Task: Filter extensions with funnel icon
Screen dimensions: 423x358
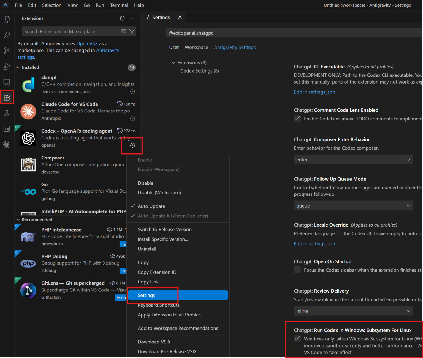Action: [x=132, y=31]
